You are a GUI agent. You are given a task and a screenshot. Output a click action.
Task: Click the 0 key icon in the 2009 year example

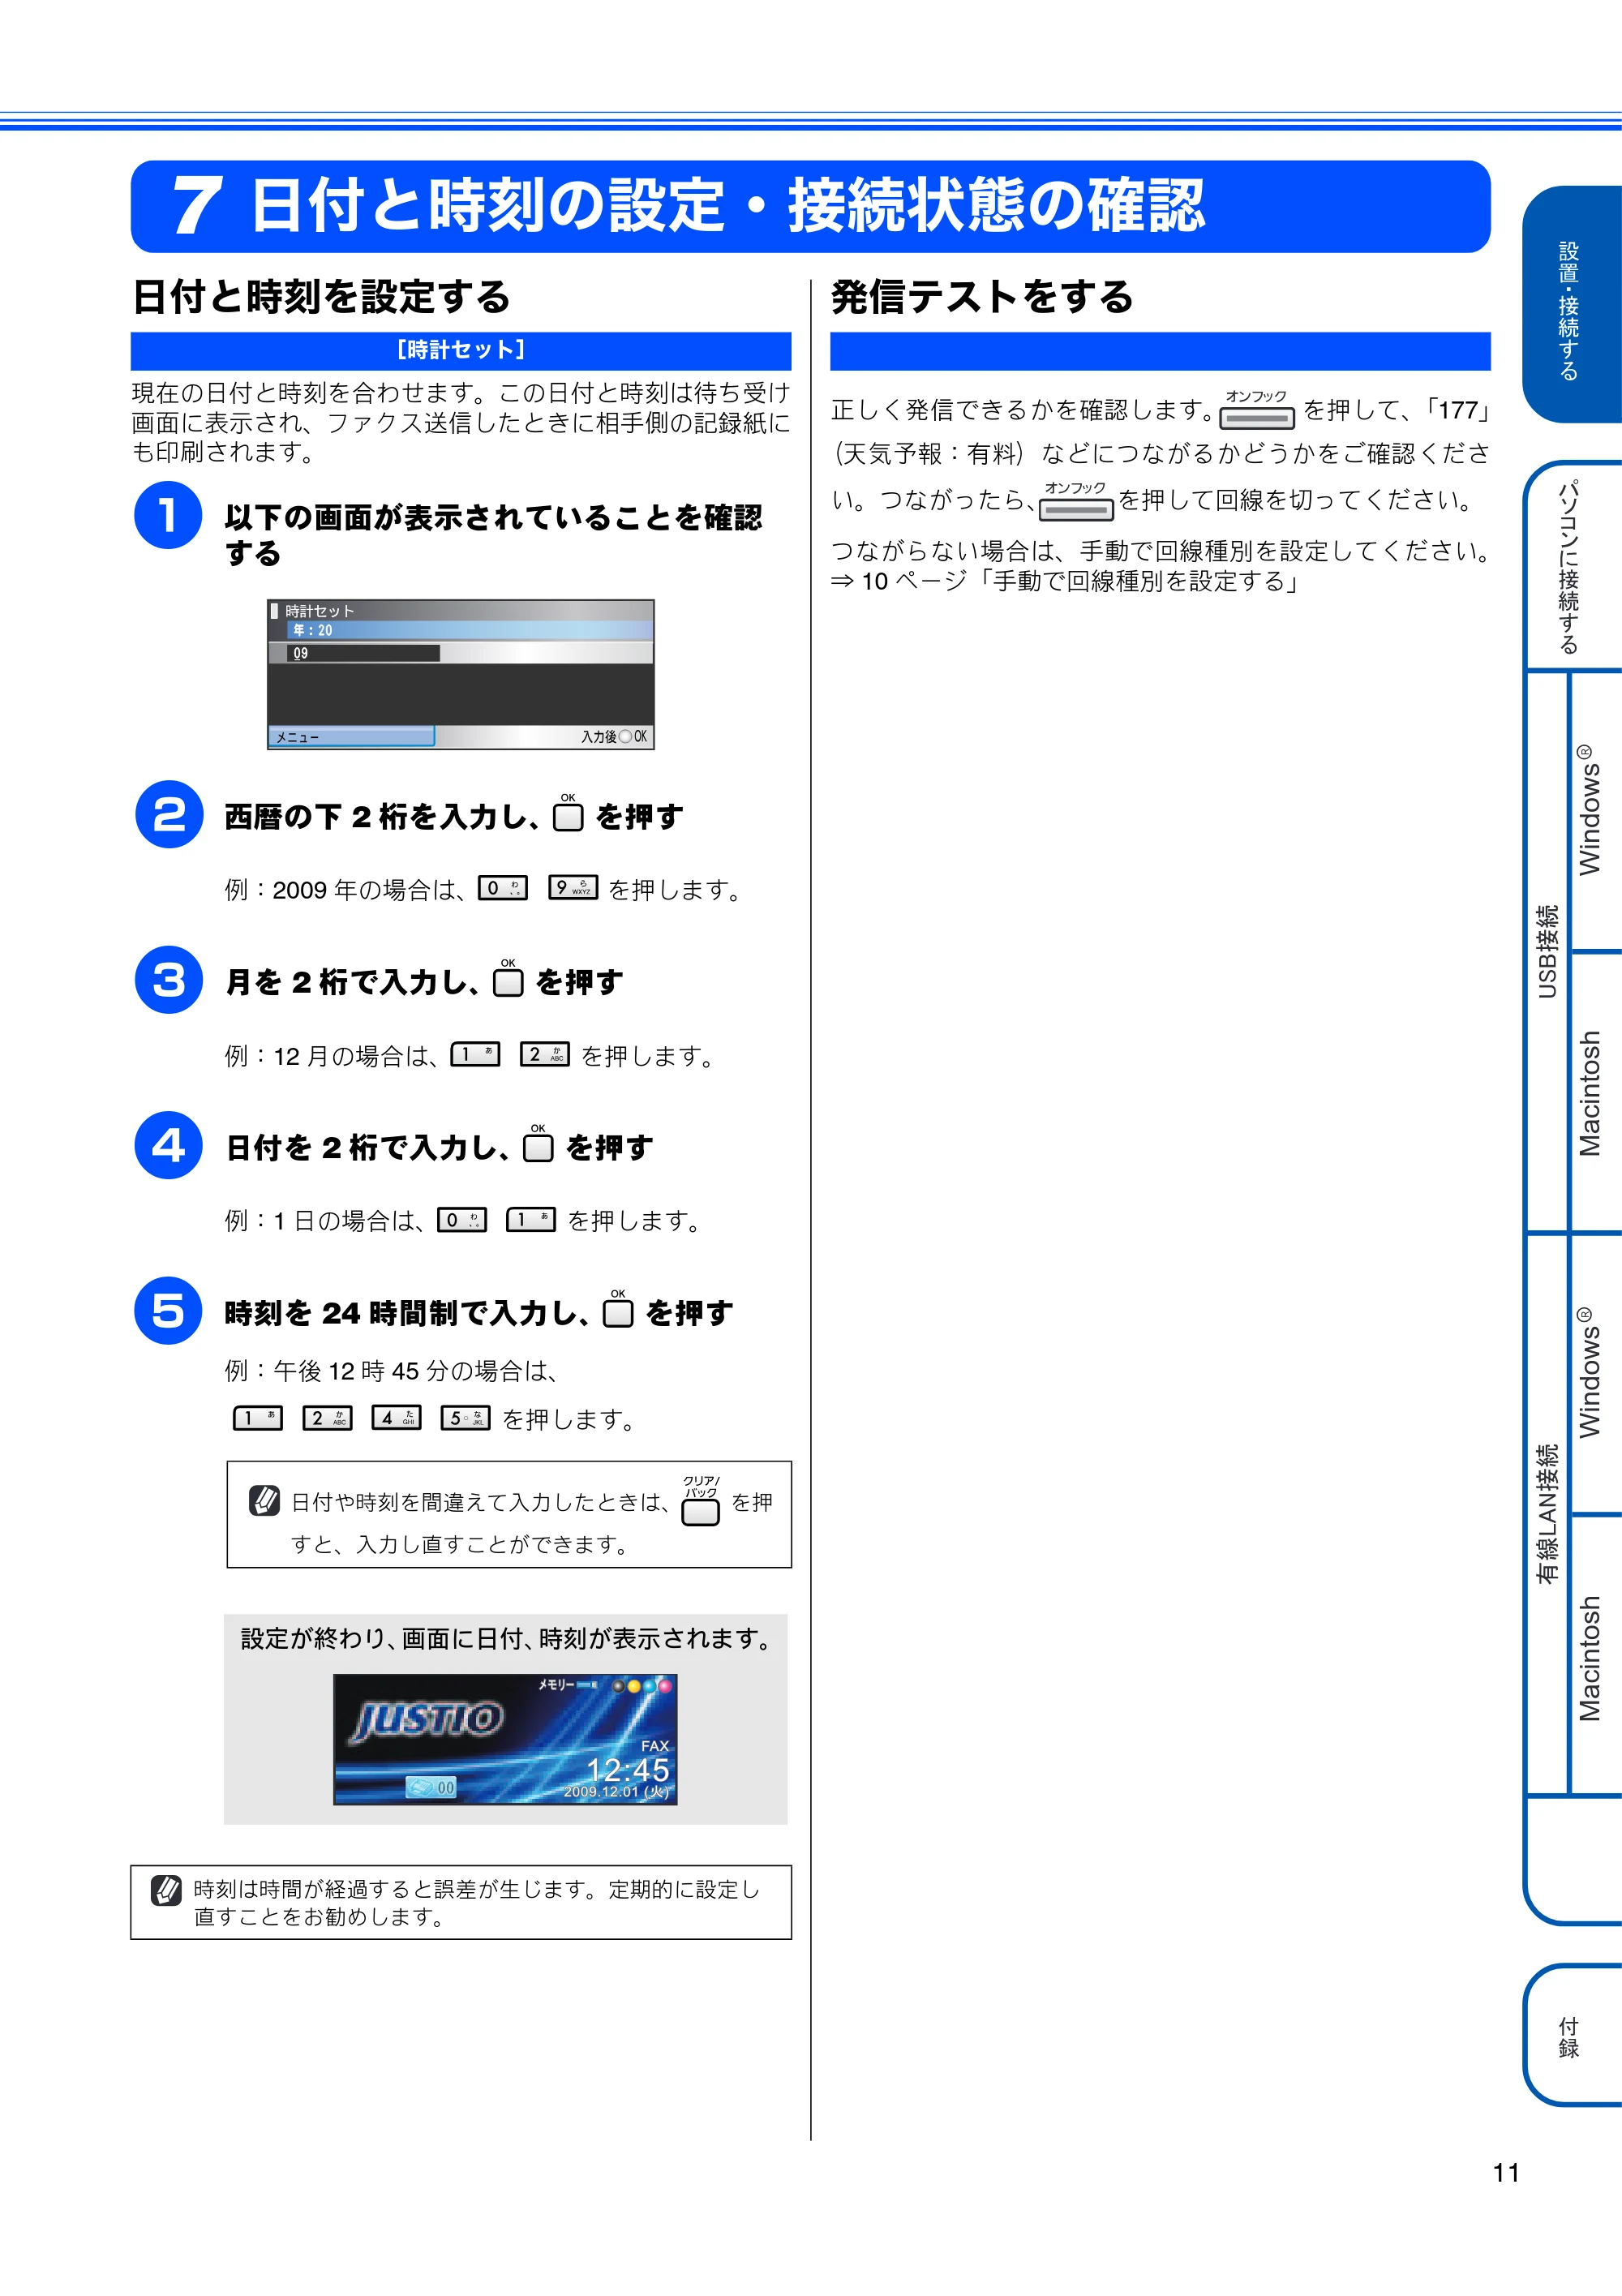tap(503, 887)
